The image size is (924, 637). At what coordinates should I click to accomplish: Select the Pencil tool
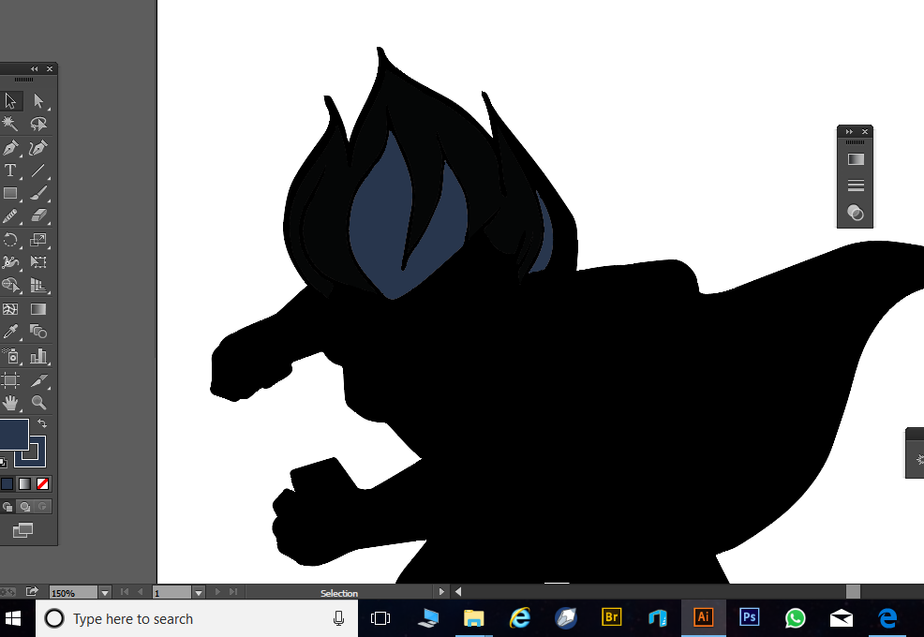(x=10, y=216)
